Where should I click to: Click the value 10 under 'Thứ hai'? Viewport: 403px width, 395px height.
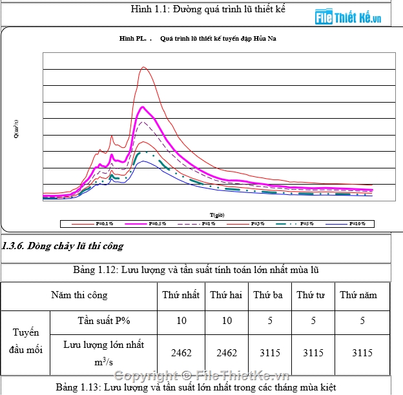click(x=227, y=321)
